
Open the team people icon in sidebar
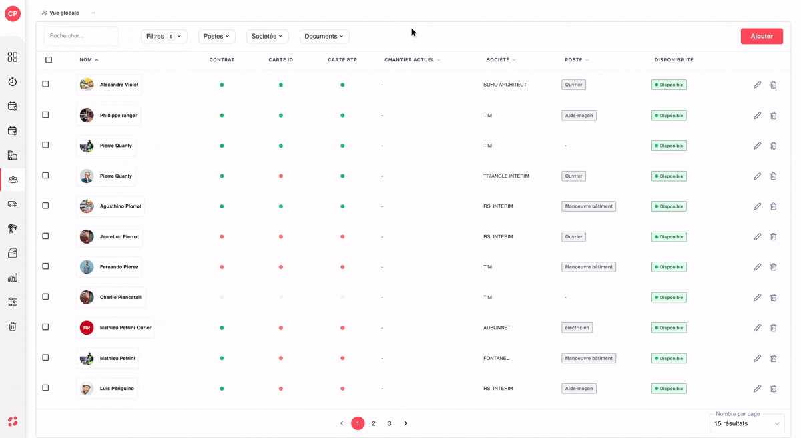point(13,180)
